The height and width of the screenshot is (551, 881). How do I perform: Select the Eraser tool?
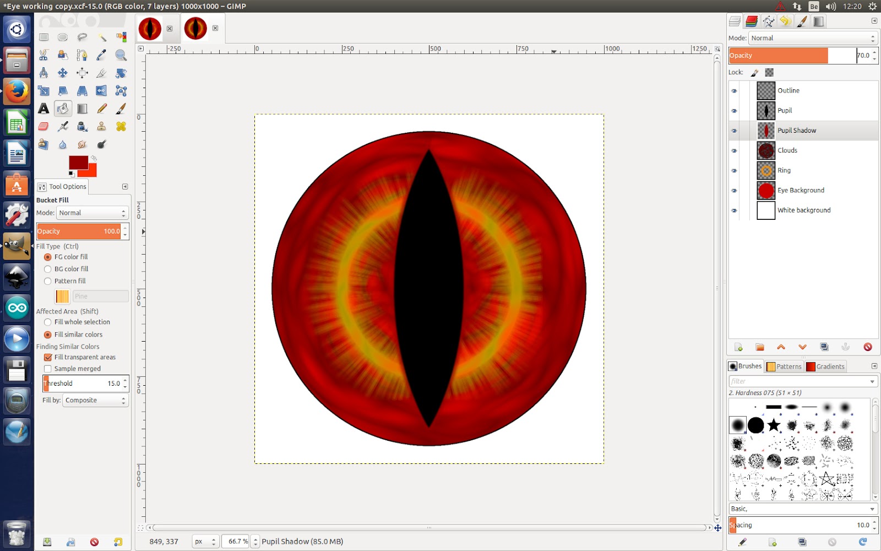tap(43, 127)
